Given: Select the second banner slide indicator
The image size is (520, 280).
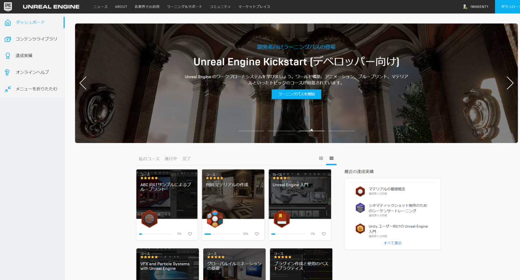Looking at the screenshot, I should [x=281, y=130].
